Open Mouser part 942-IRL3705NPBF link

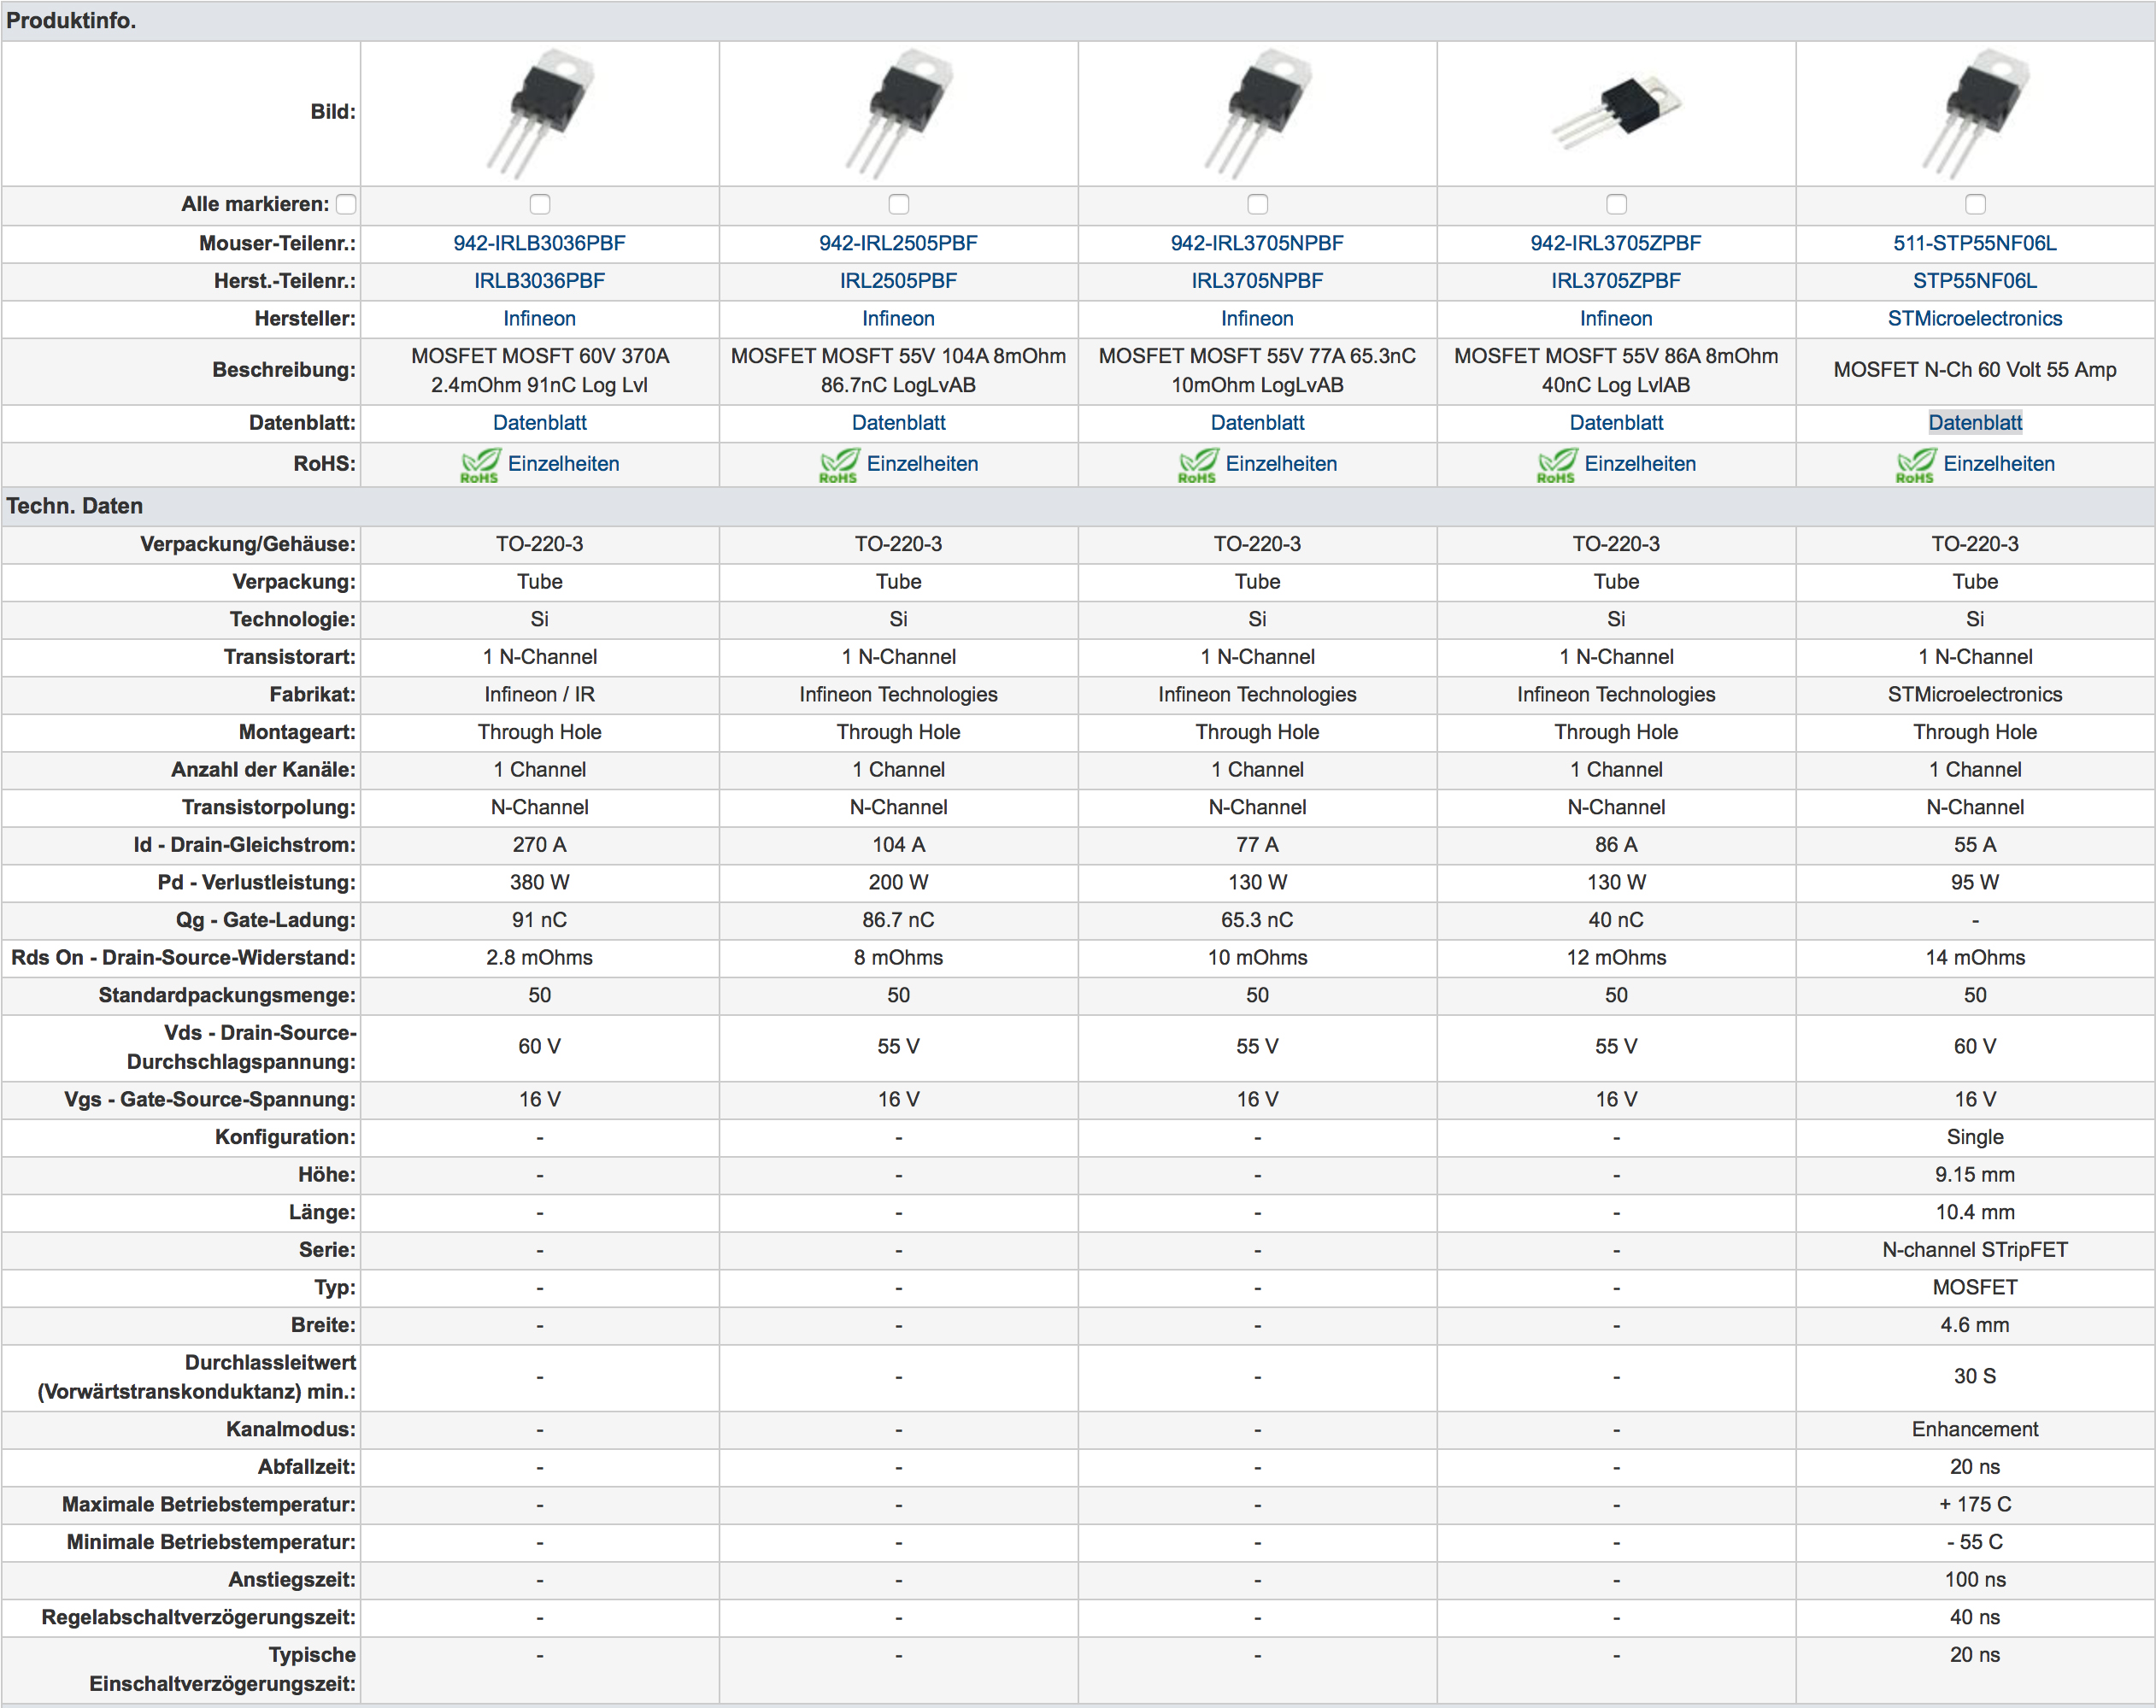[1258, 243]
